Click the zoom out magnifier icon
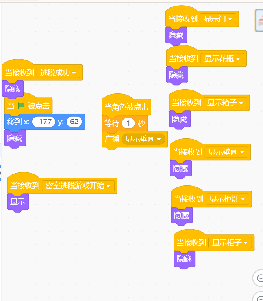Screen dimensions: 263x301 (x=259, y=298)
